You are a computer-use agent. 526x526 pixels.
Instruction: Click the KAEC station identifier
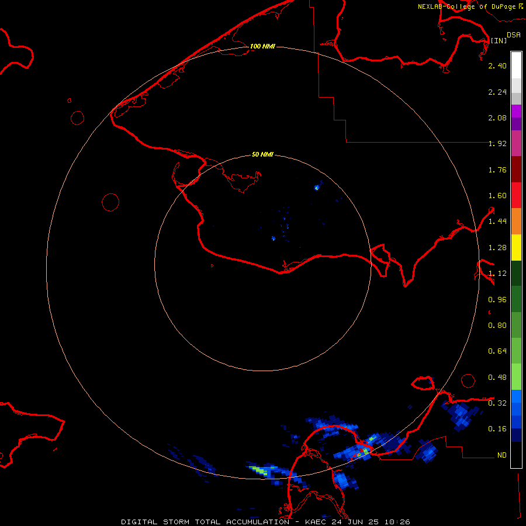316,522
